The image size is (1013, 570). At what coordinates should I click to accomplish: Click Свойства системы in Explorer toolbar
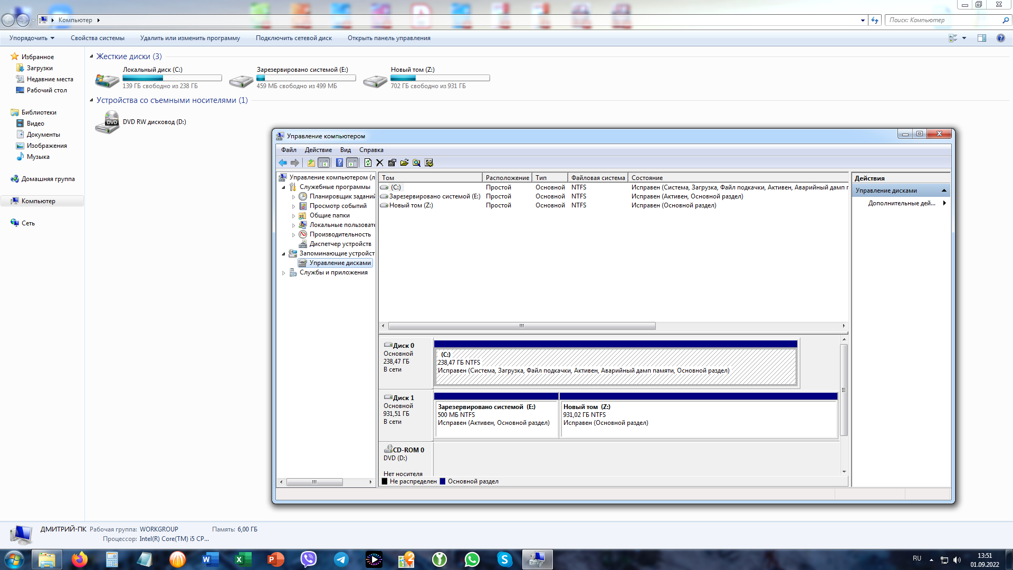coord(98,38)
